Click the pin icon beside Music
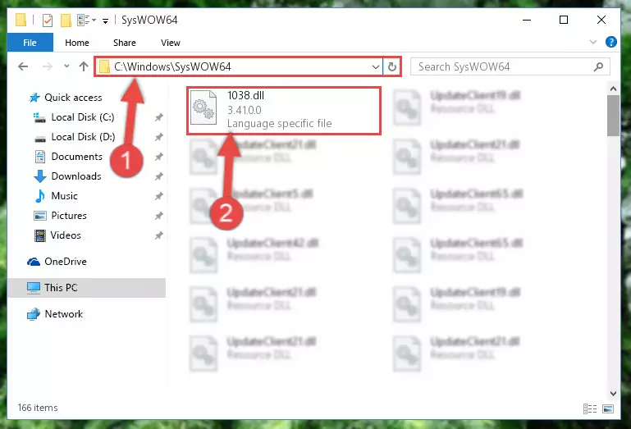631x429 pixels. (x=159, y=196)
